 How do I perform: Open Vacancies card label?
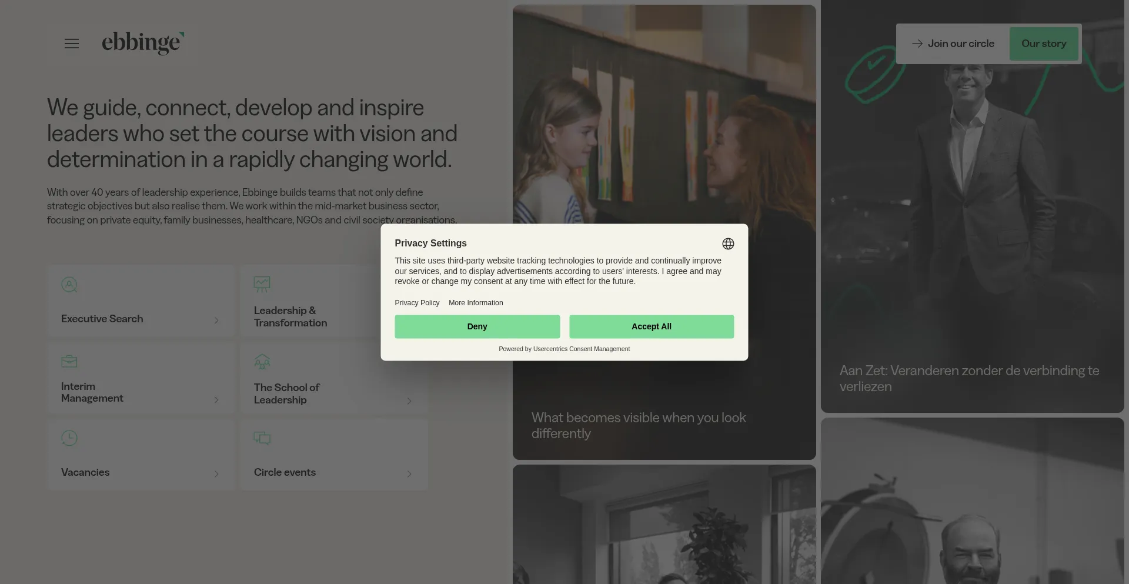(x=85, y=472)
